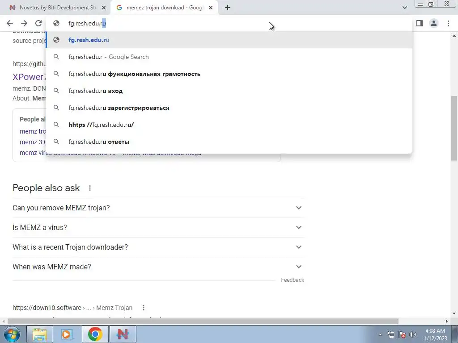The height and width of the screenshot is (343, 458).
Task: Open the down10.software result URL
Action: coord(72,308)
